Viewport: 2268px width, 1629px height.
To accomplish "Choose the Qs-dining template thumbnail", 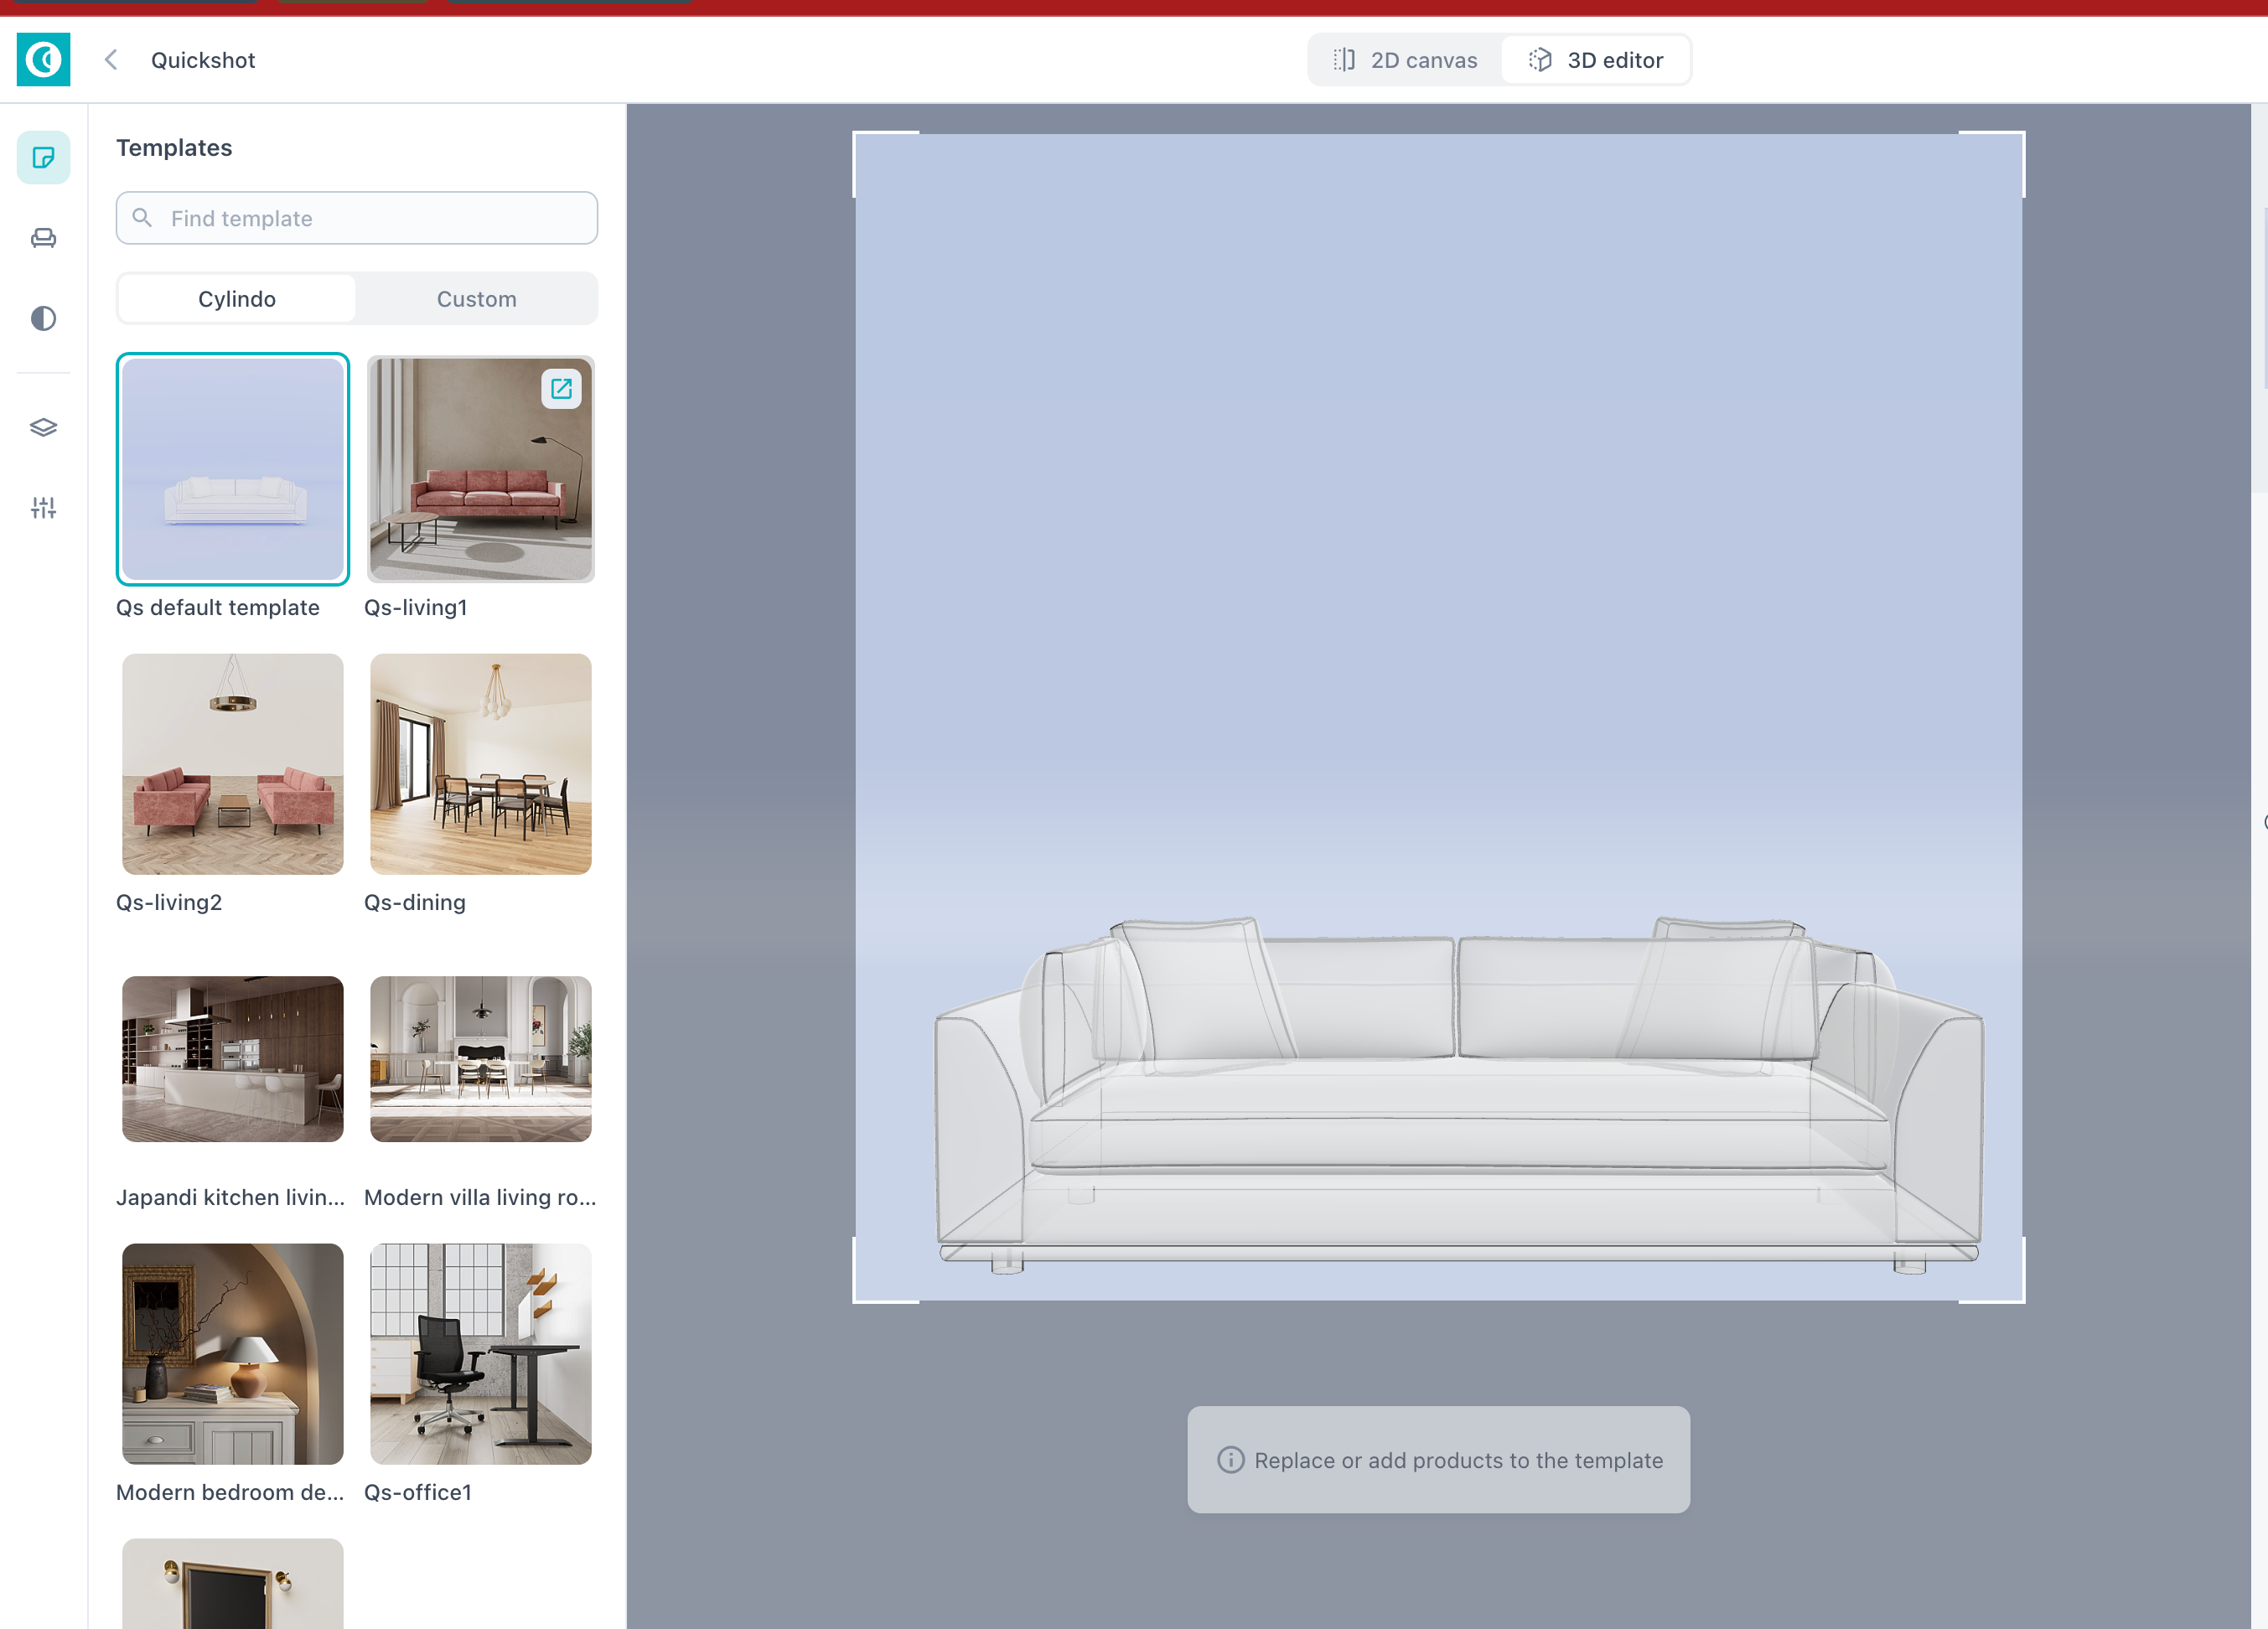I will click(481, 764).
